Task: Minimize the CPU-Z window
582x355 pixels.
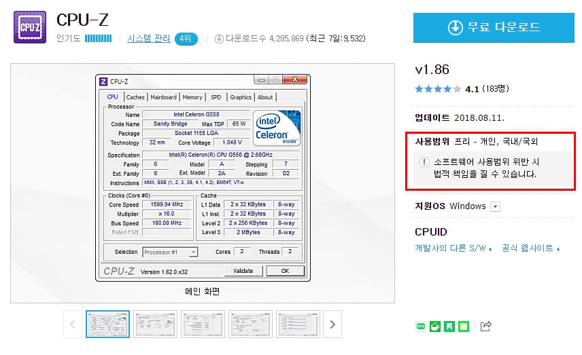Action: tap(261, 79)
